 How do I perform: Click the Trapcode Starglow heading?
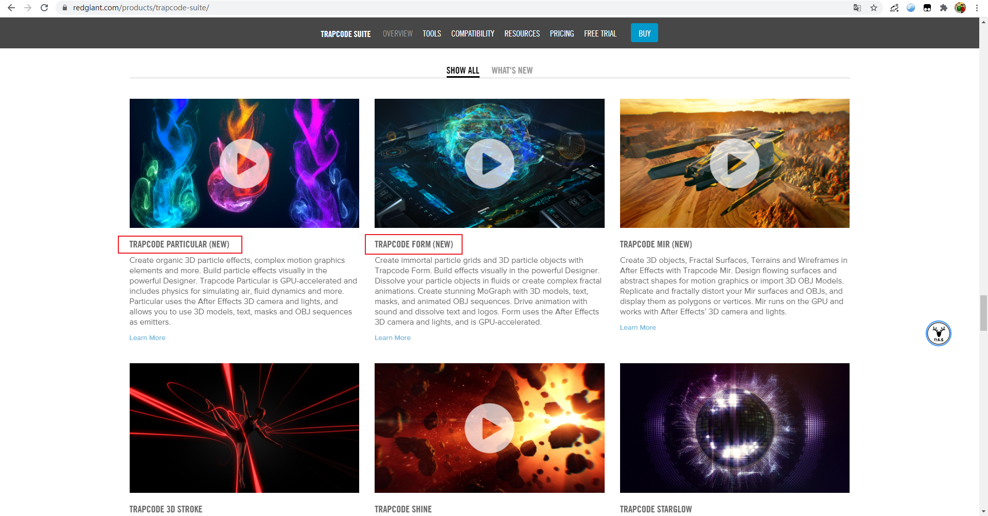point(656,509)
